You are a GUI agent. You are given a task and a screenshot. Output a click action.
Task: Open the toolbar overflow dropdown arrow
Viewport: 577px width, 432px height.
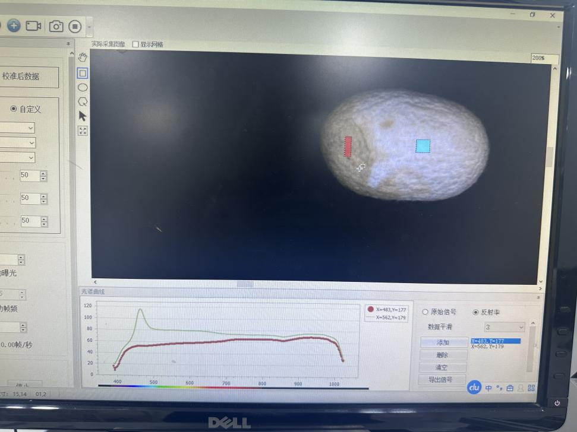pos(89,27)
